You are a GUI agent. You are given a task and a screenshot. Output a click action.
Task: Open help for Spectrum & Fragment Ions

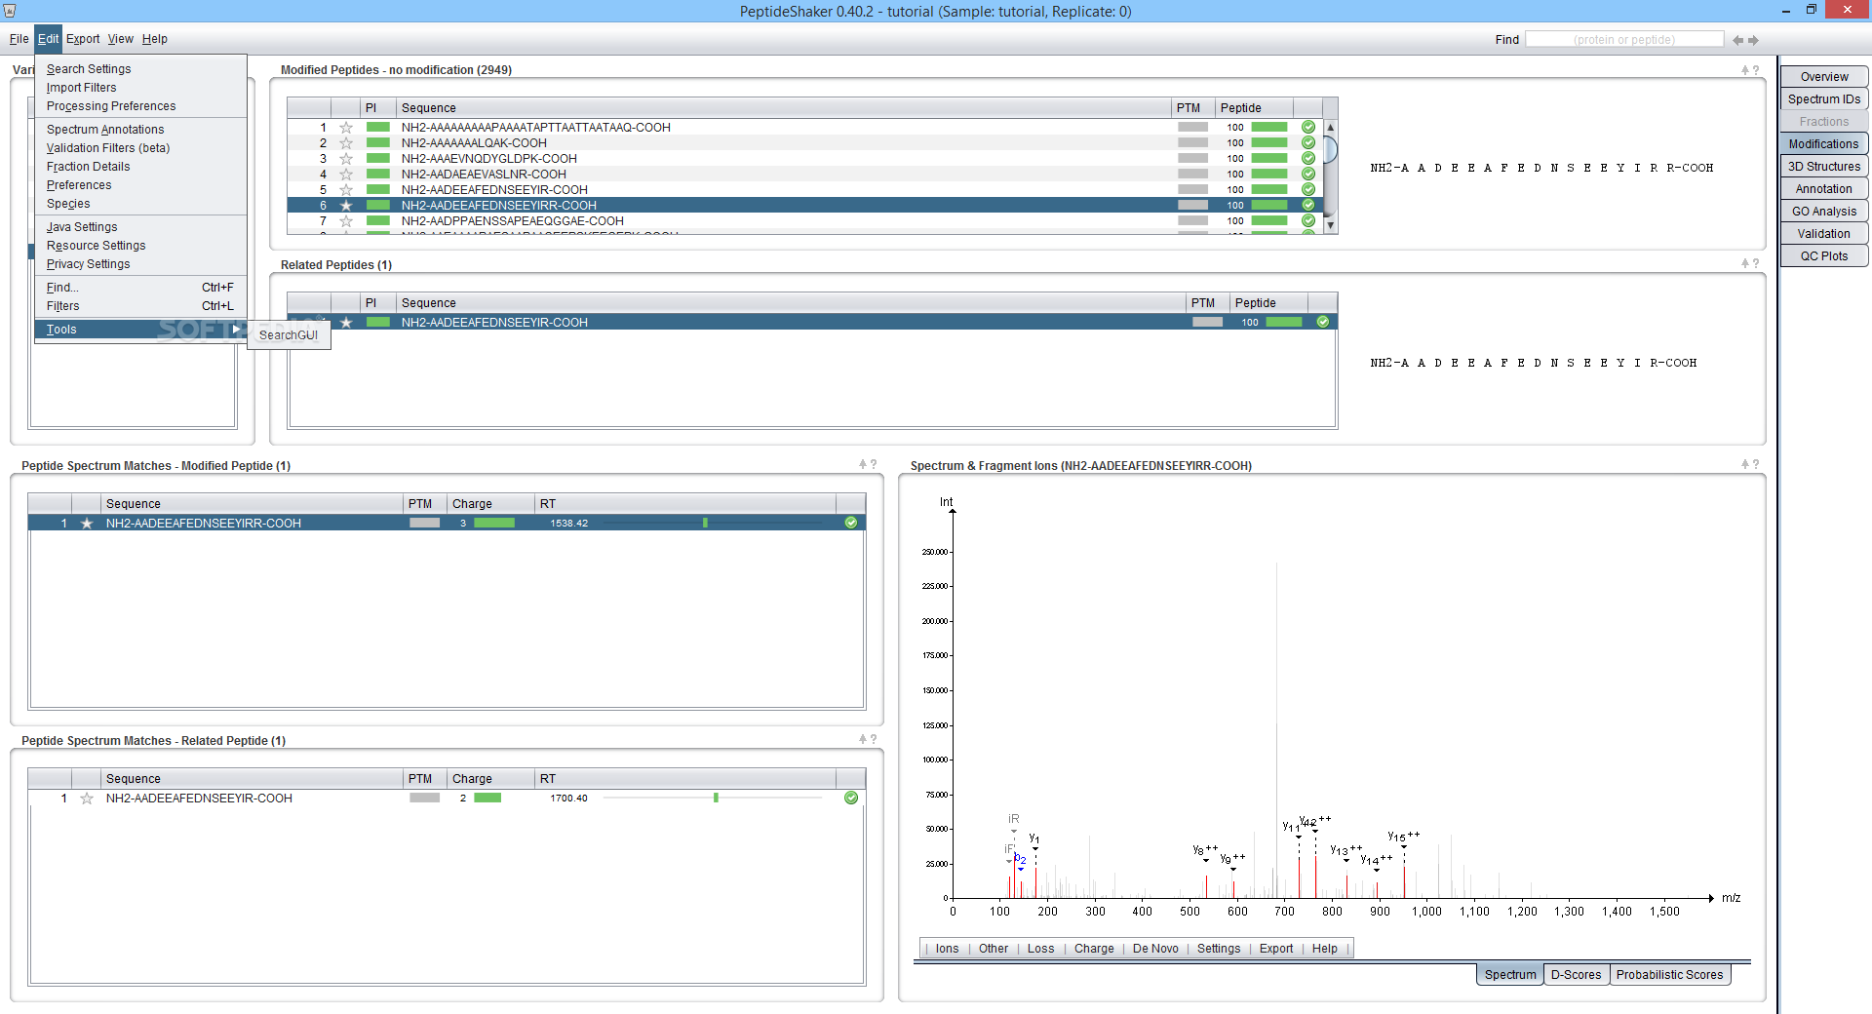click(1756, 464)
